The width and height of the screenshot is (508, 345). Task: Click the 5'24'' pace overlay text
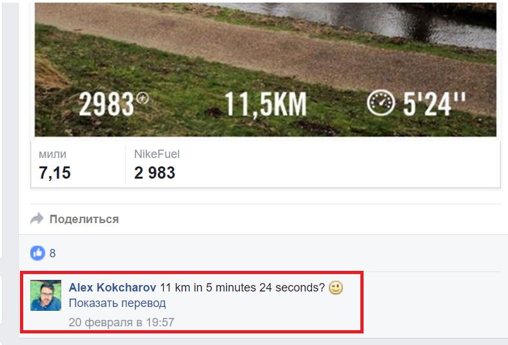pos(434,103)
